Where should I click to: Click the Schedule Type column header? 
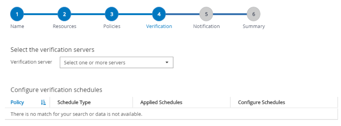[74, 102]
